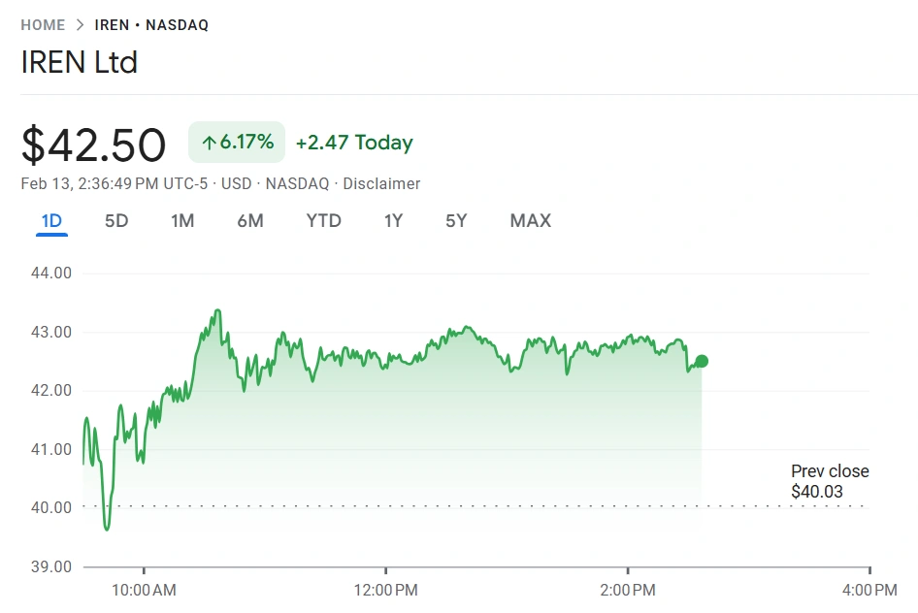Click the HOME breadcrumb link
The width and height of the screenshot is (918, 613).
click(x=43, y=25)
